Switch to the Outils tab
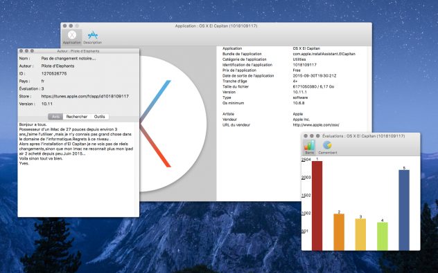 99,117
